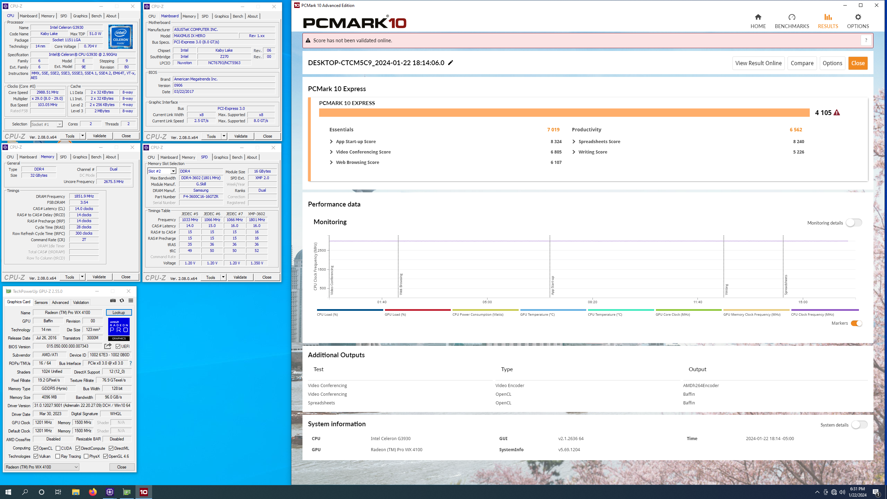Click the Radeon Pro logo in GPU-Z
Screen dimensions: 887x499
pyautogui.click(x=119, y=329)
